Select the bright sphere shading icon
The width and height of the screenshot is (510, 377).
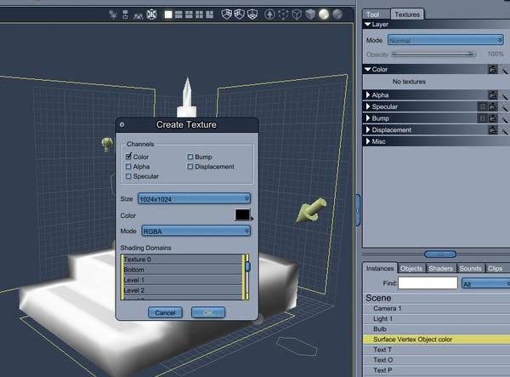tap(324, 14)
